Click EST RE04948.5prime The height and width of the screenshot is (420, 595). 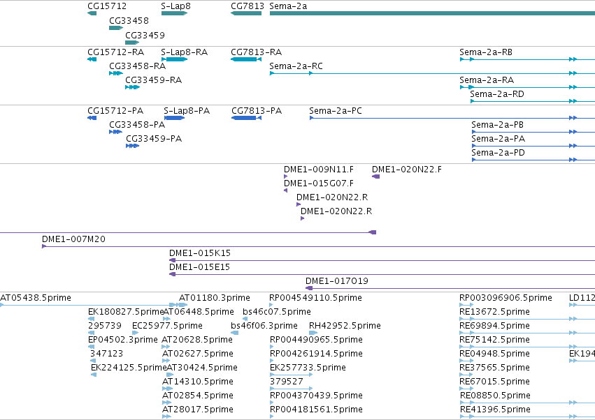[x=494, y=354]
